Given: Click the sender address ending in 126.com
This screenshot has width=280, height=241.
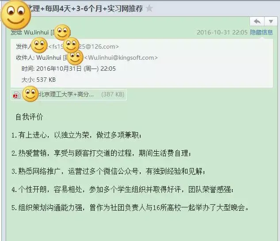Looking at the screenshot, I should pos(84,46).
